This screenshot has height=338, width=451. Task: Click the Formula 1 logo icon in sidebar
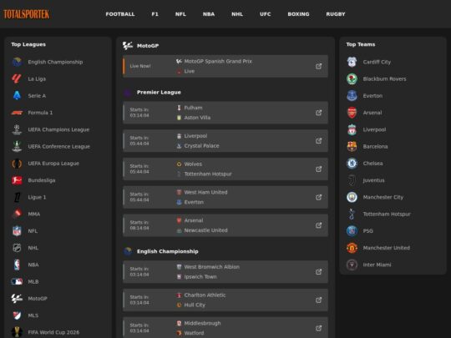coord(17,113)
